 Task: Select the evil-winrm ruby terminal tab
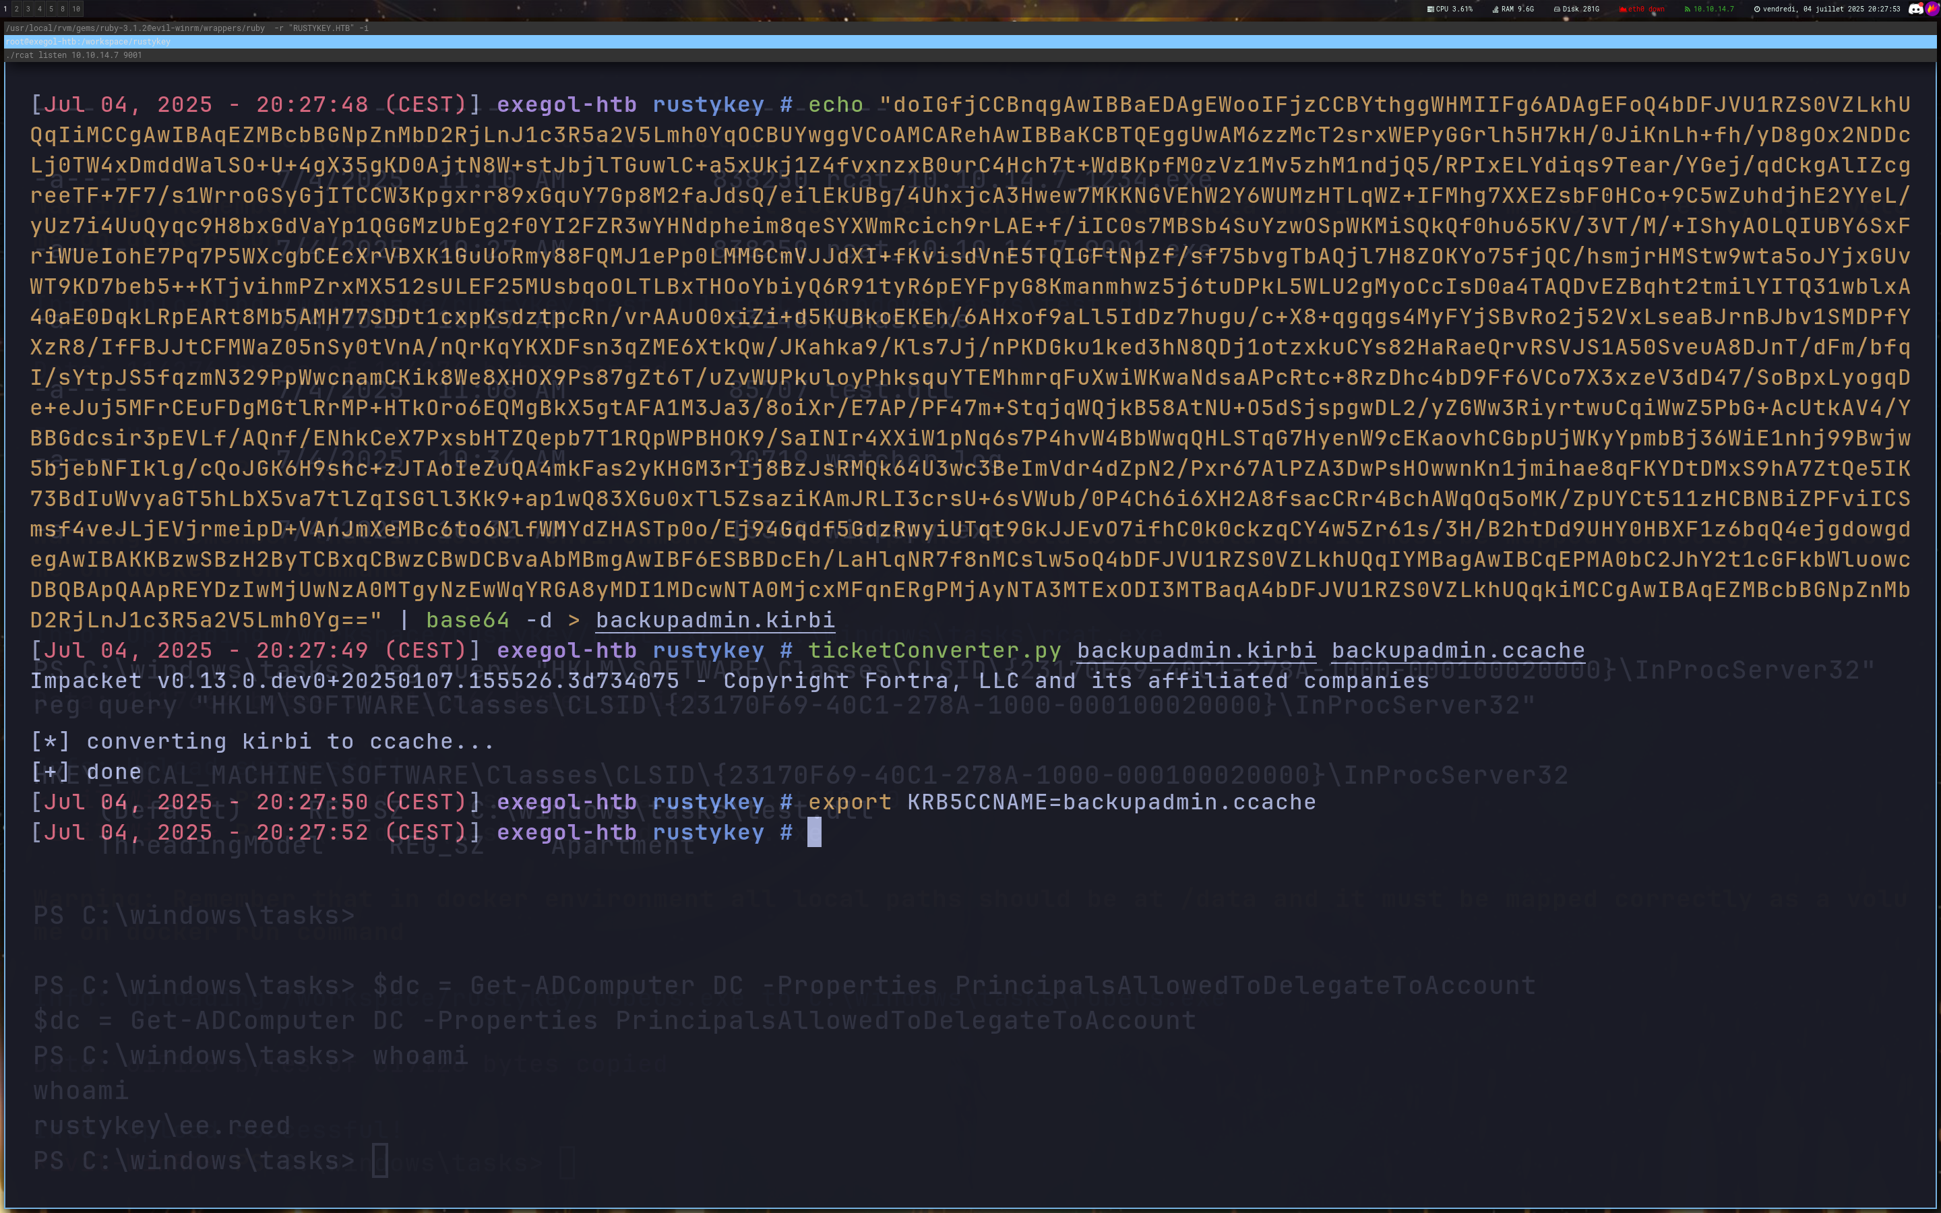pos(186,28)
